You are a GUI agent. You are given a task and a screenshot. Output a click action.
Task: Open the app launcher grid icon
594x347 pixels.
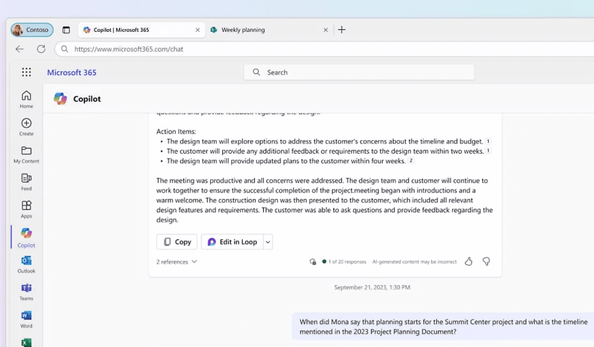coord(26,72)
